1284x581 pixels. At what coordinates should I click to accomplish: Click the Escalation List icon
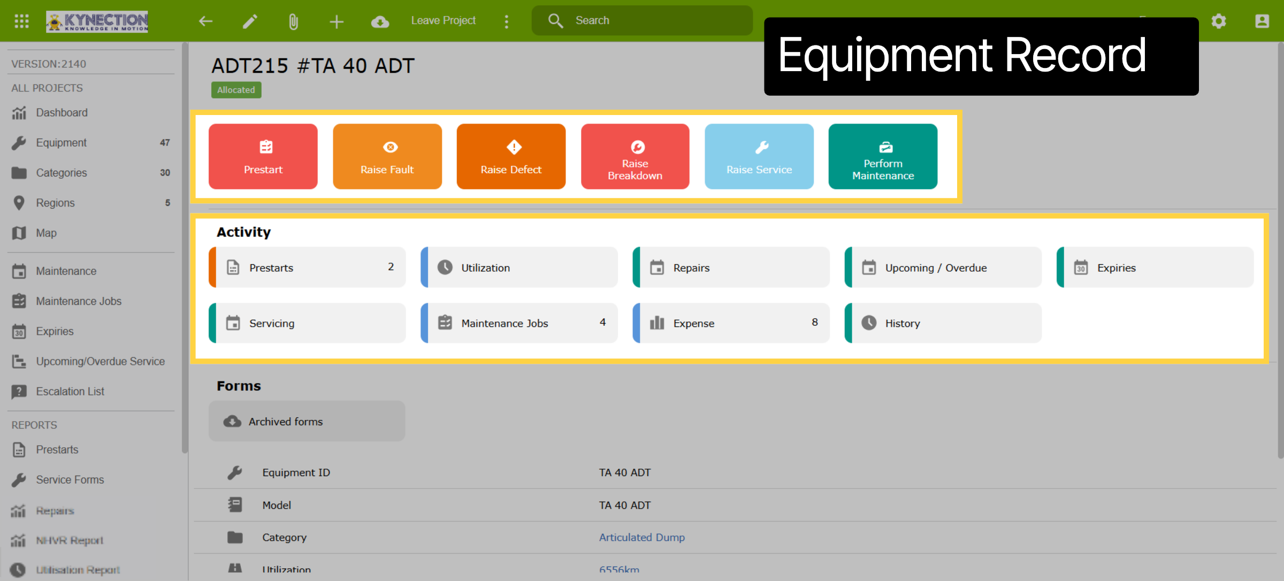[x=19, y=392]
